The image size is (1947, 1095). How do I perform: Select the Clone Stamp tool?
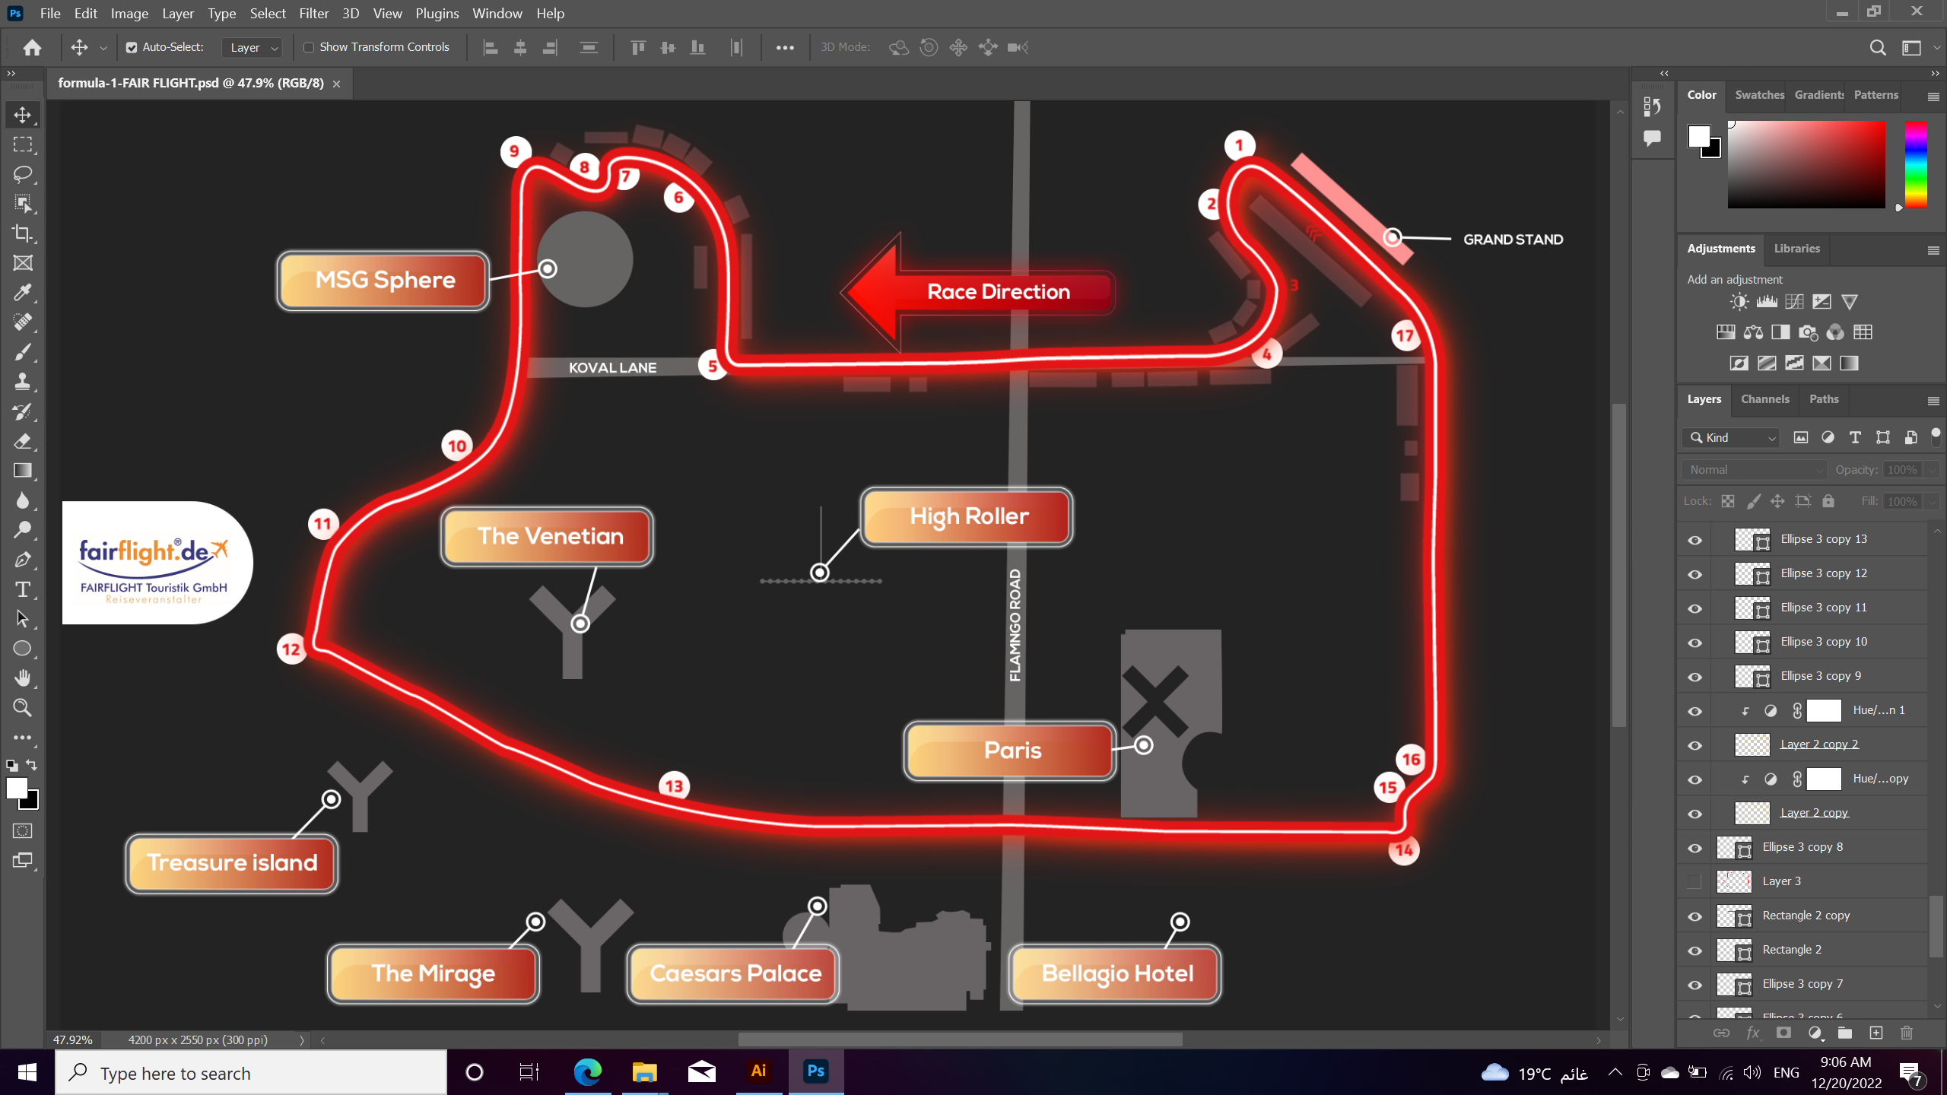click(23, 382)
